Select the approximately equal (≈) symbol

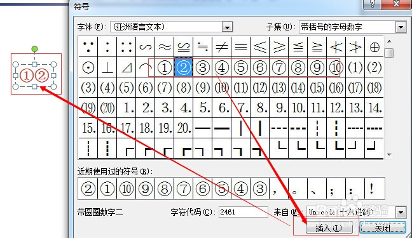[165, 47]
